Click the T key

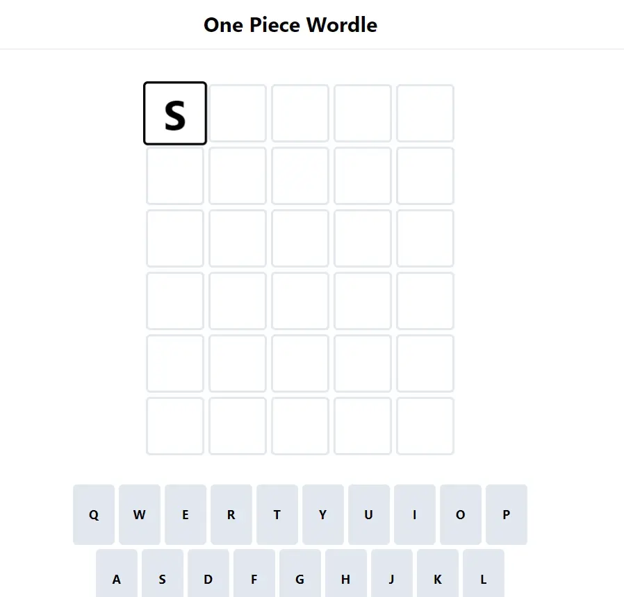click(277, 514)
